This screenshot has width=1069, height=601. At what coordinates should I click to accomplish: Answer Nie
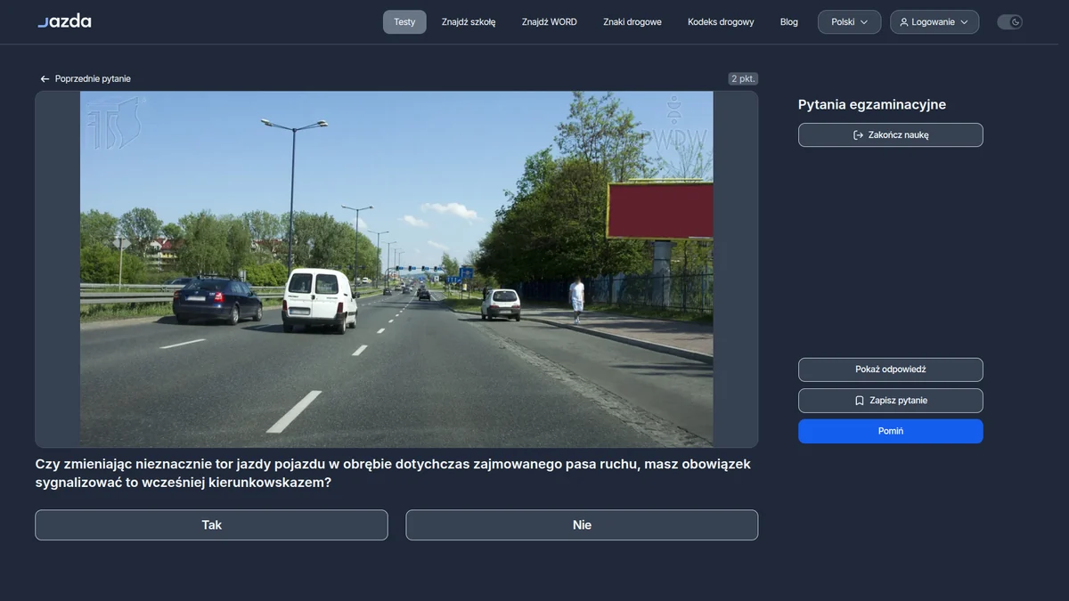pyautogui.click(x=582, y=525)
